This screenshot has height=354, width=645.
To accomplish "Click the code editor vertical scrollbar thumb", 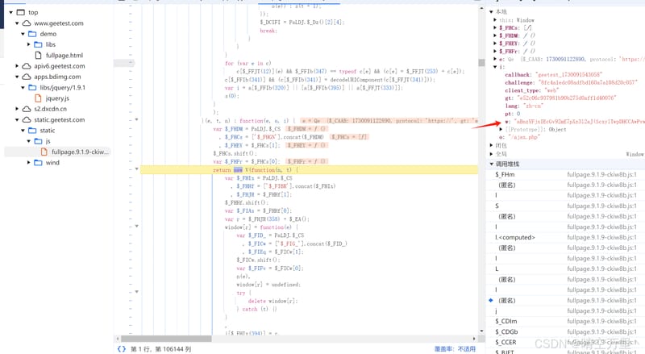I will pyautogui.click(x=481, y=63).
